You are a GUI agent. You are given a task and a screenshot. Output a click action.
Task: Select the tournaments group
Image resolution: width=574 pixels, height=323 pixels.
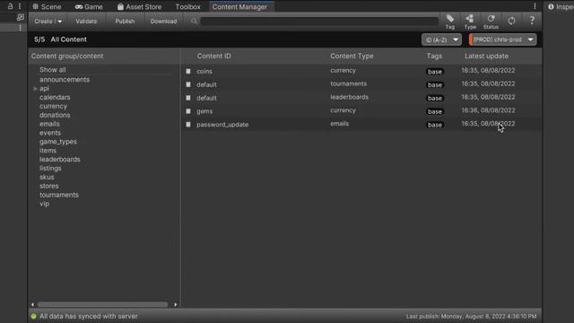[x=59, y=195]
